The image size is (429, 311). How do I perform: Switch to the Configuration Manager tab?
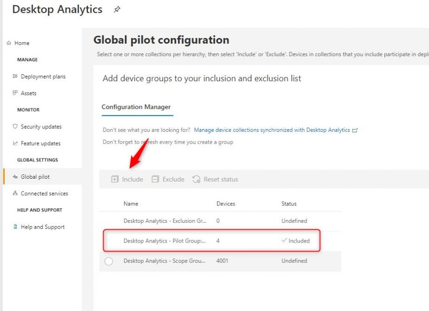[136, 107]
